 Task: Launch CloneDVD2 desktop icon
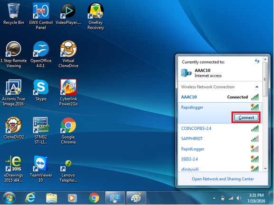pyautogui.click(x=14, y=128)
